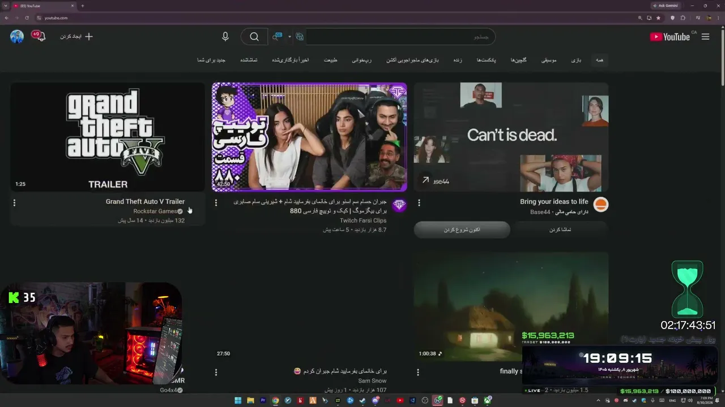
Task: Open File Explorer from the taskbar
Action: point(250,401)
